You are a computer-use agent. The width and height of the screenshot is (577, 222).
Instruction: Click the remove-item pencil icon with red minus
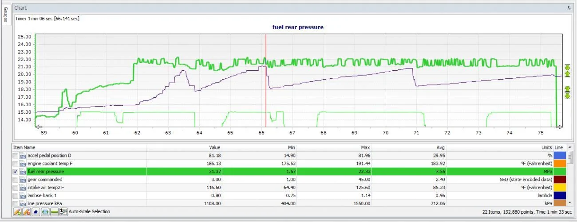coord(26,212)
